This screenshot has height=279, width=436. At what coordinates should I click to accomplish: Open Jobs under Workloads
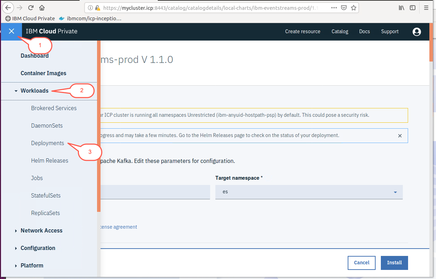37,178
